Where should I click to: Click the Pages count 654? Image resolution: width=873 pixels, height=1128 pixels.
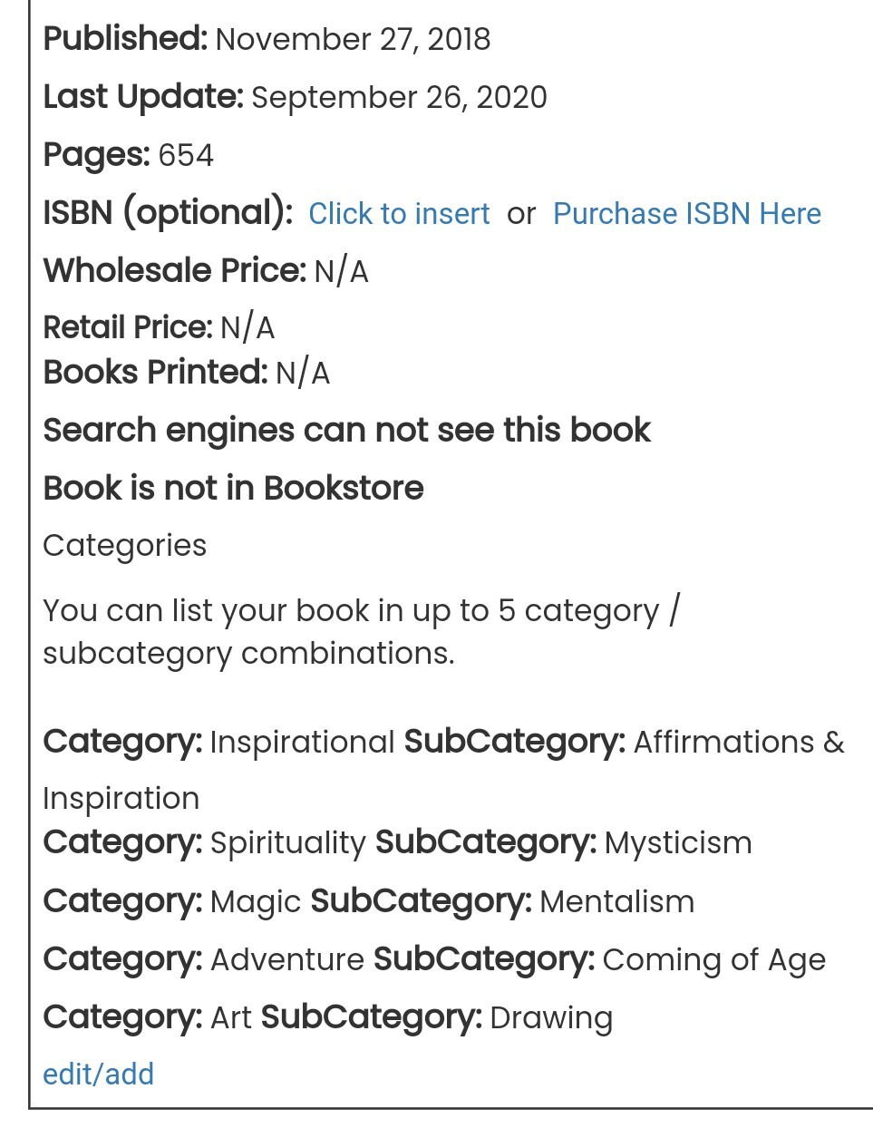[186, 156]
